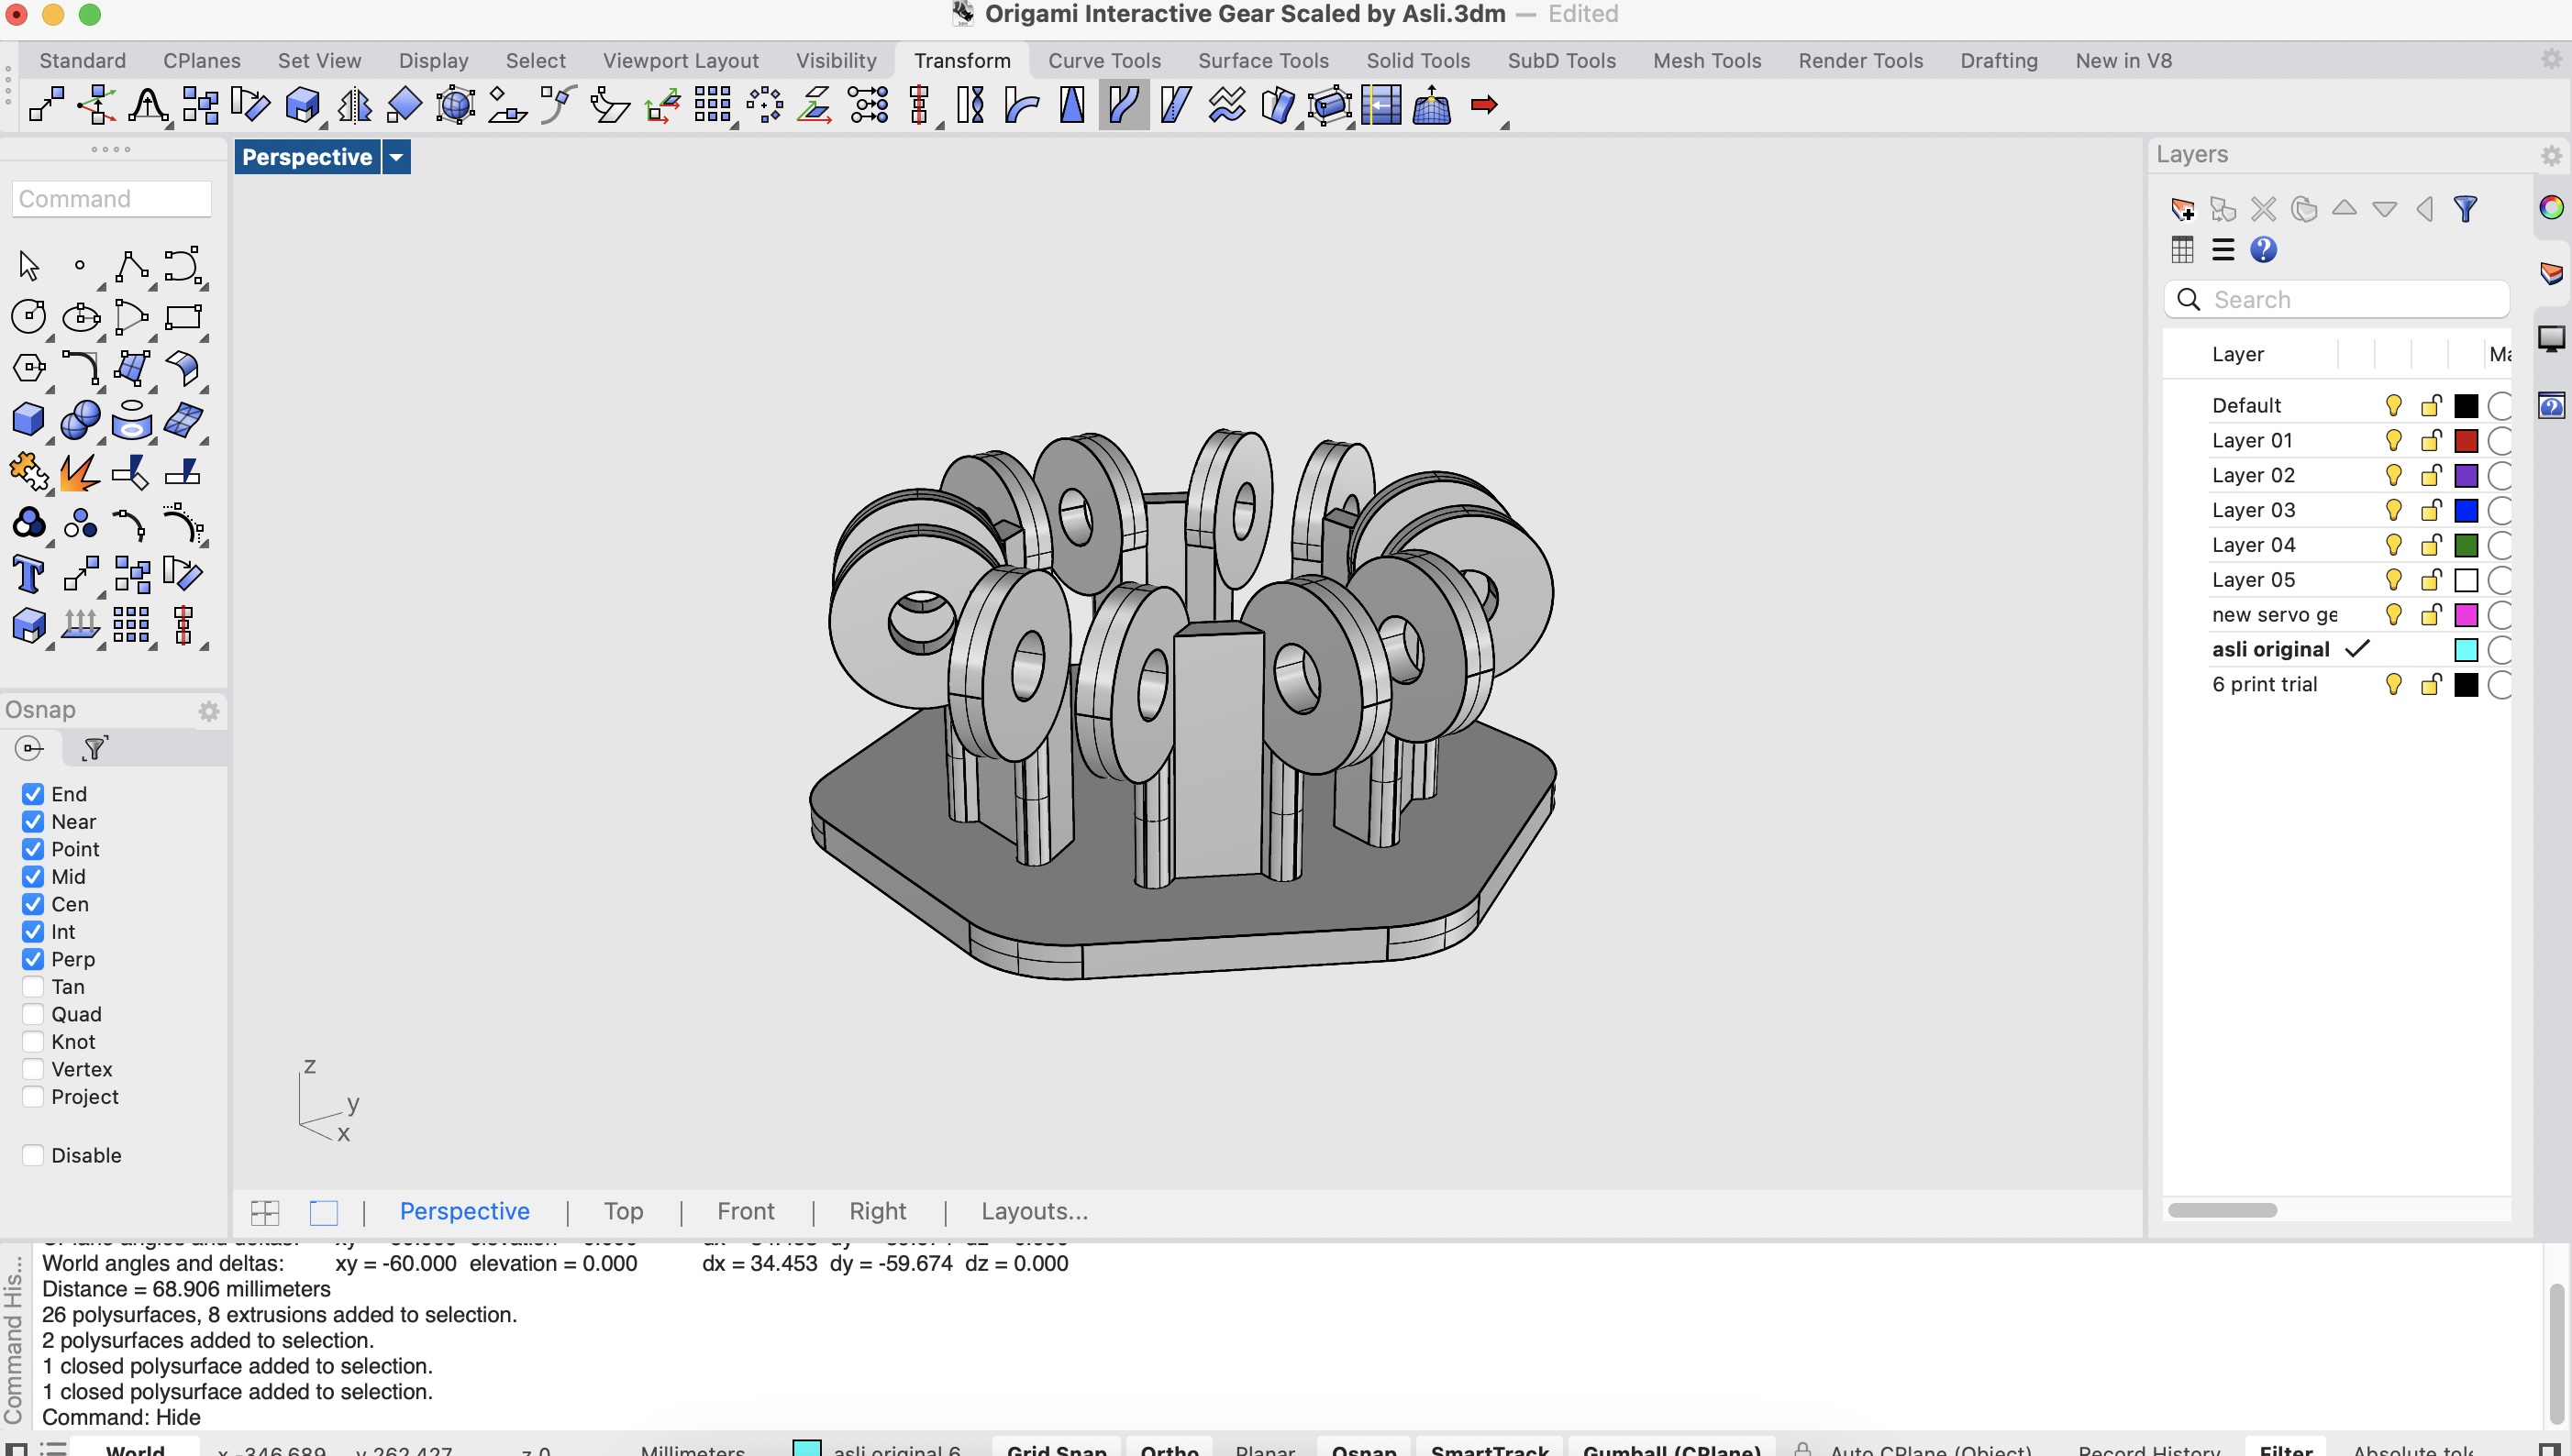This screenshot has width=2572, height=1456.
Task: Expand the Box tool flyout in left sidebar
Action: tap(49, 440)
